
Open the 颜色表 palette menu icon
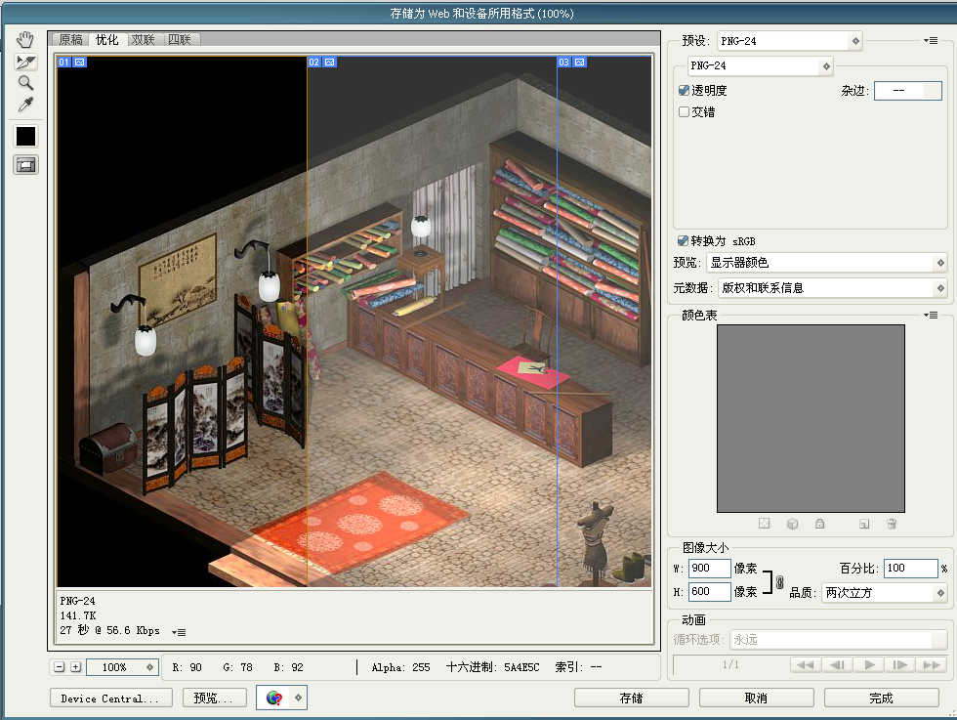pos(931,316)
